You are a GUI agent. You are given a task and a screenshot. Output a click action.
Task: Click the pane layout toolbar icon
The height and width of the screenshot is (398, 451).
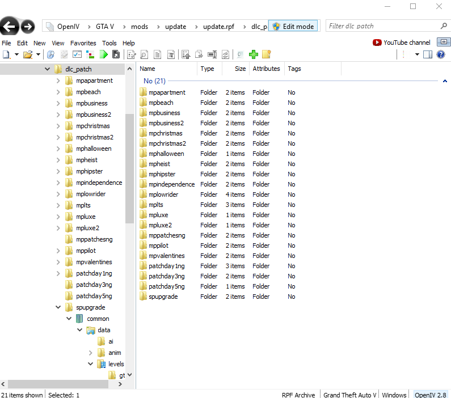[x=428, y=54]
